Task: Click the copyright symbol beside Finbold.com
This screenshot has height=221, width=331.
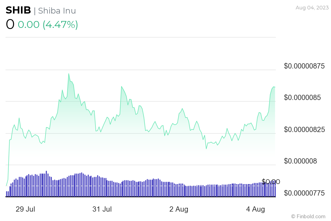Action: pyautogui.click(x=293, y=216)
